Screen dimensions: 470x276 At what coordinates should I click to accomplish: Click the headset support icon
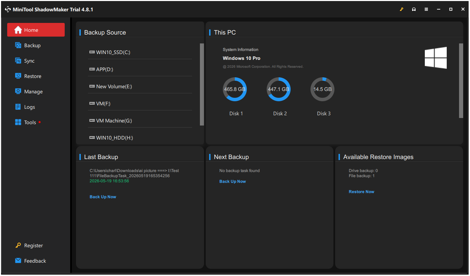[414, 10]
